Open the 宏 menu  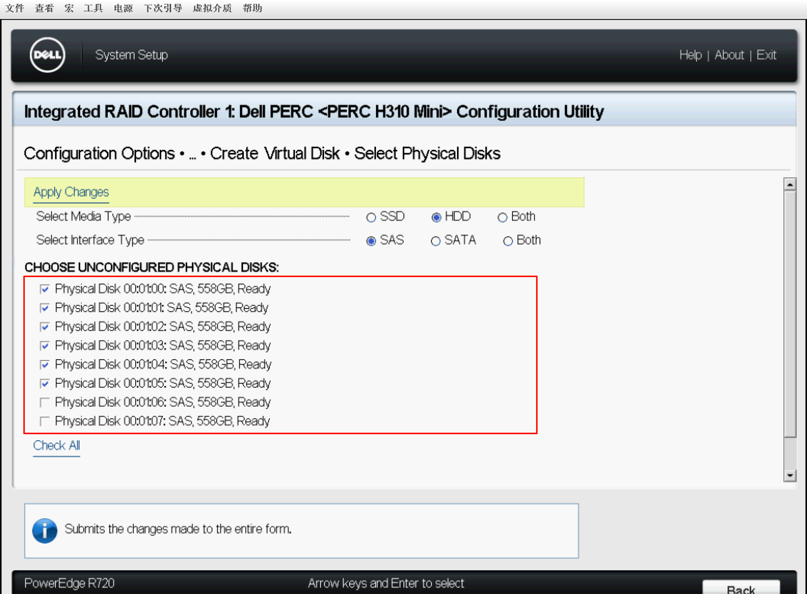pyautogui.click(x=69, y=8)
